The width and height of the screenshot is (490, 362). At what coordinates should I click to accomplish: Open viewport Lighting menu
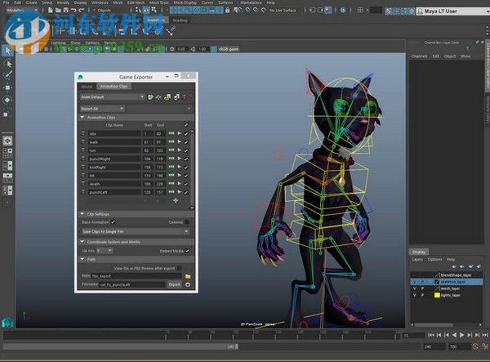(58, 42)
